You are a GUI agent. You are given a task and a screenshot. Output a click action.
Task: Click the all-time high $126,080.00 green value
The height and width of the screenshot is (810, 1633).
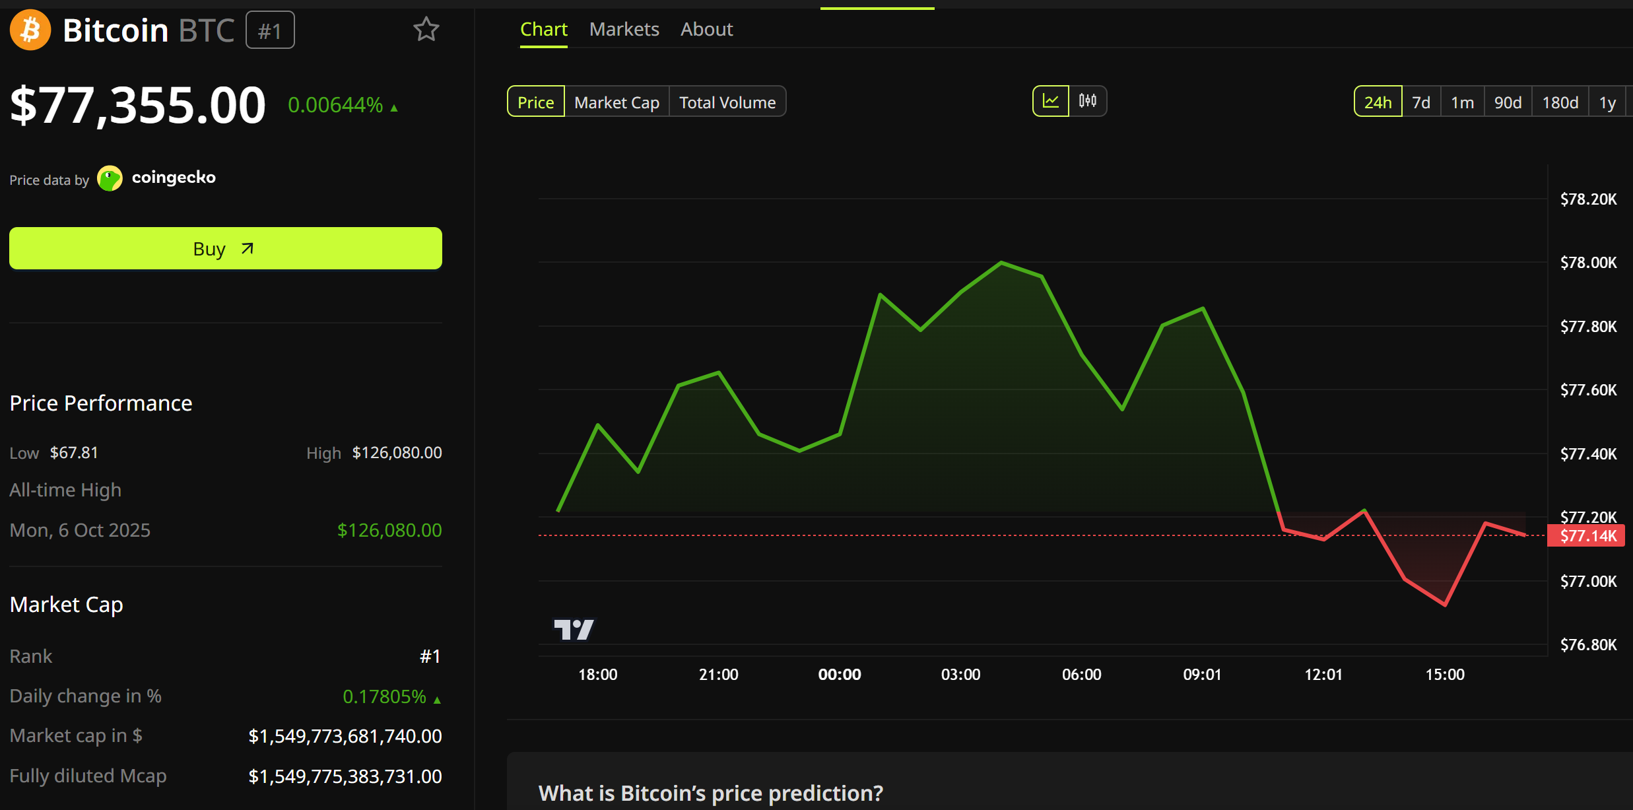pyautogui.click(x=389, y=530)
